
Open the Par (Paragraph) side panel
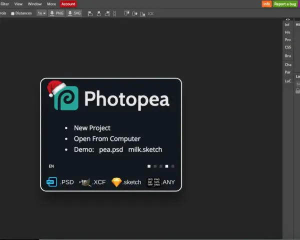(x=287, y=72)
